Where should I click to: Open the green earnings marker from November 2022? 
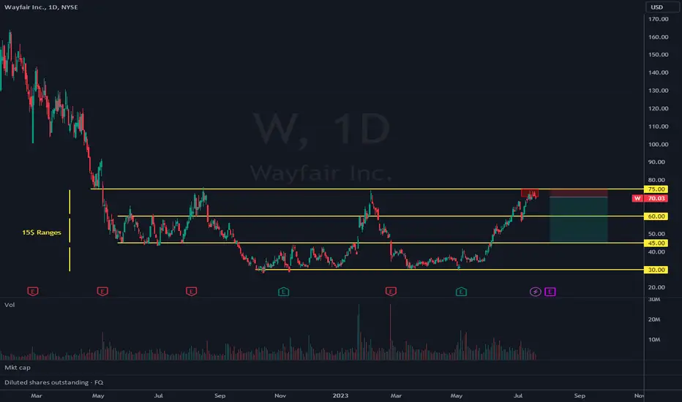point(283,292)
